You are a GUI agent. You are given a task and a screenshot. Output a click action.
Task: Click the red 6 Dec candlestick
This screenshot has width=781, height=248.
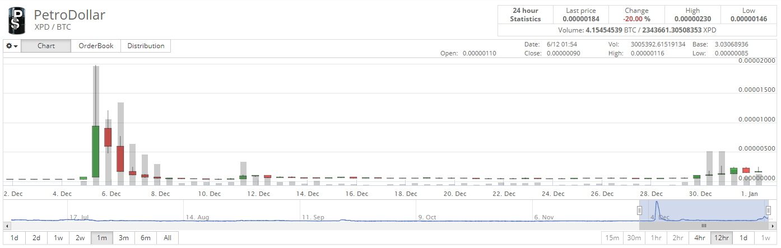(x=108, y=137)
